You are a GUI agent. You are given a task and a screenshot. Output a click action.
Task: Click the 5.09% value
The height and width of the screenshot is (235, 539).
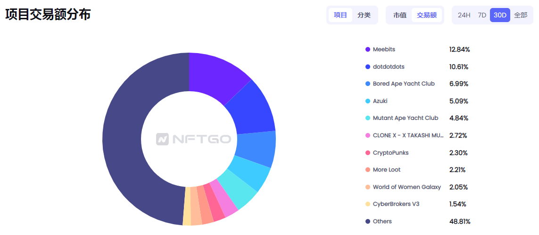click(458, 101)
